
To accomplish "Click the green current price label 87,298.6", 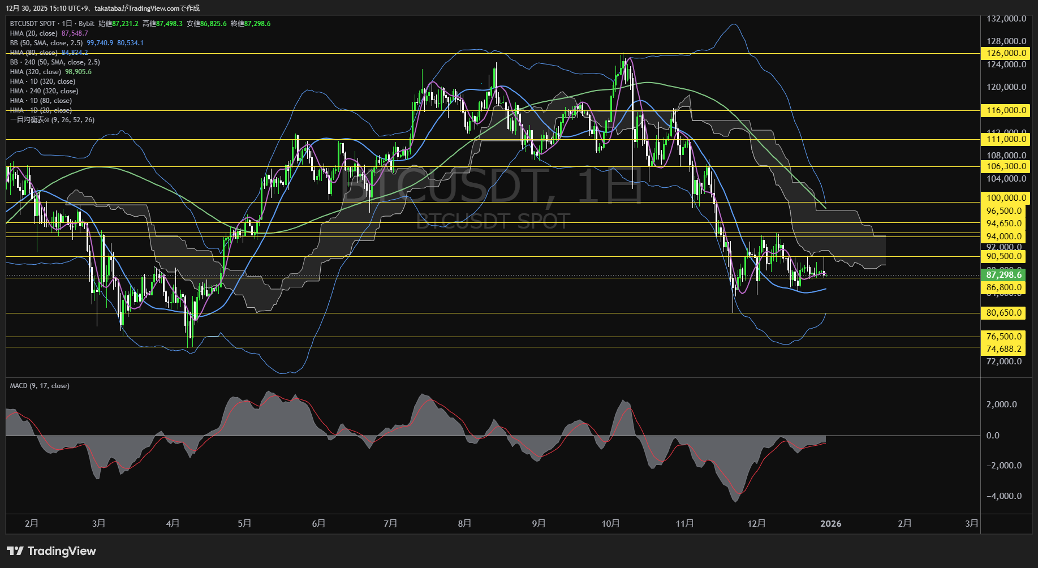I will click(x=1004, y=275).
